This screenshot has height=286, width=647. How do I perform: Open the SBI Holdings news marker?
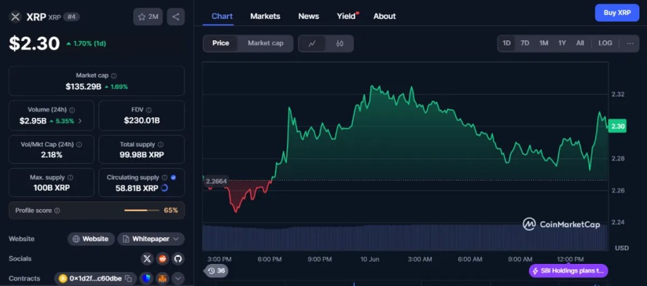pyautogui.click(x=568, y=271)
